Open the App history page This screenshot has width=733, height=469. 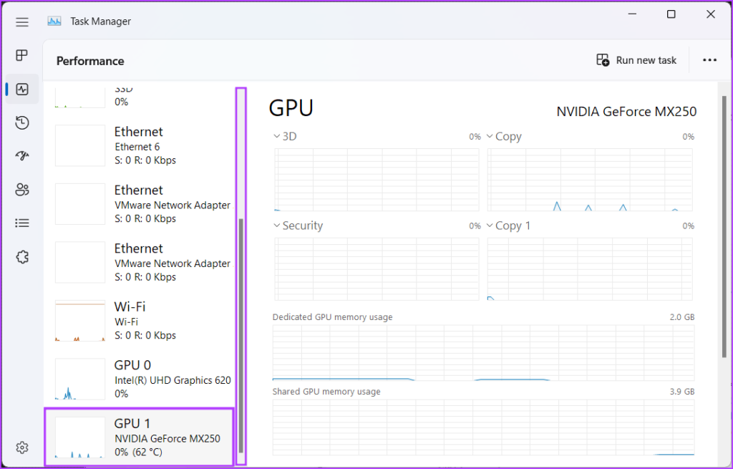tap(22, 123)
